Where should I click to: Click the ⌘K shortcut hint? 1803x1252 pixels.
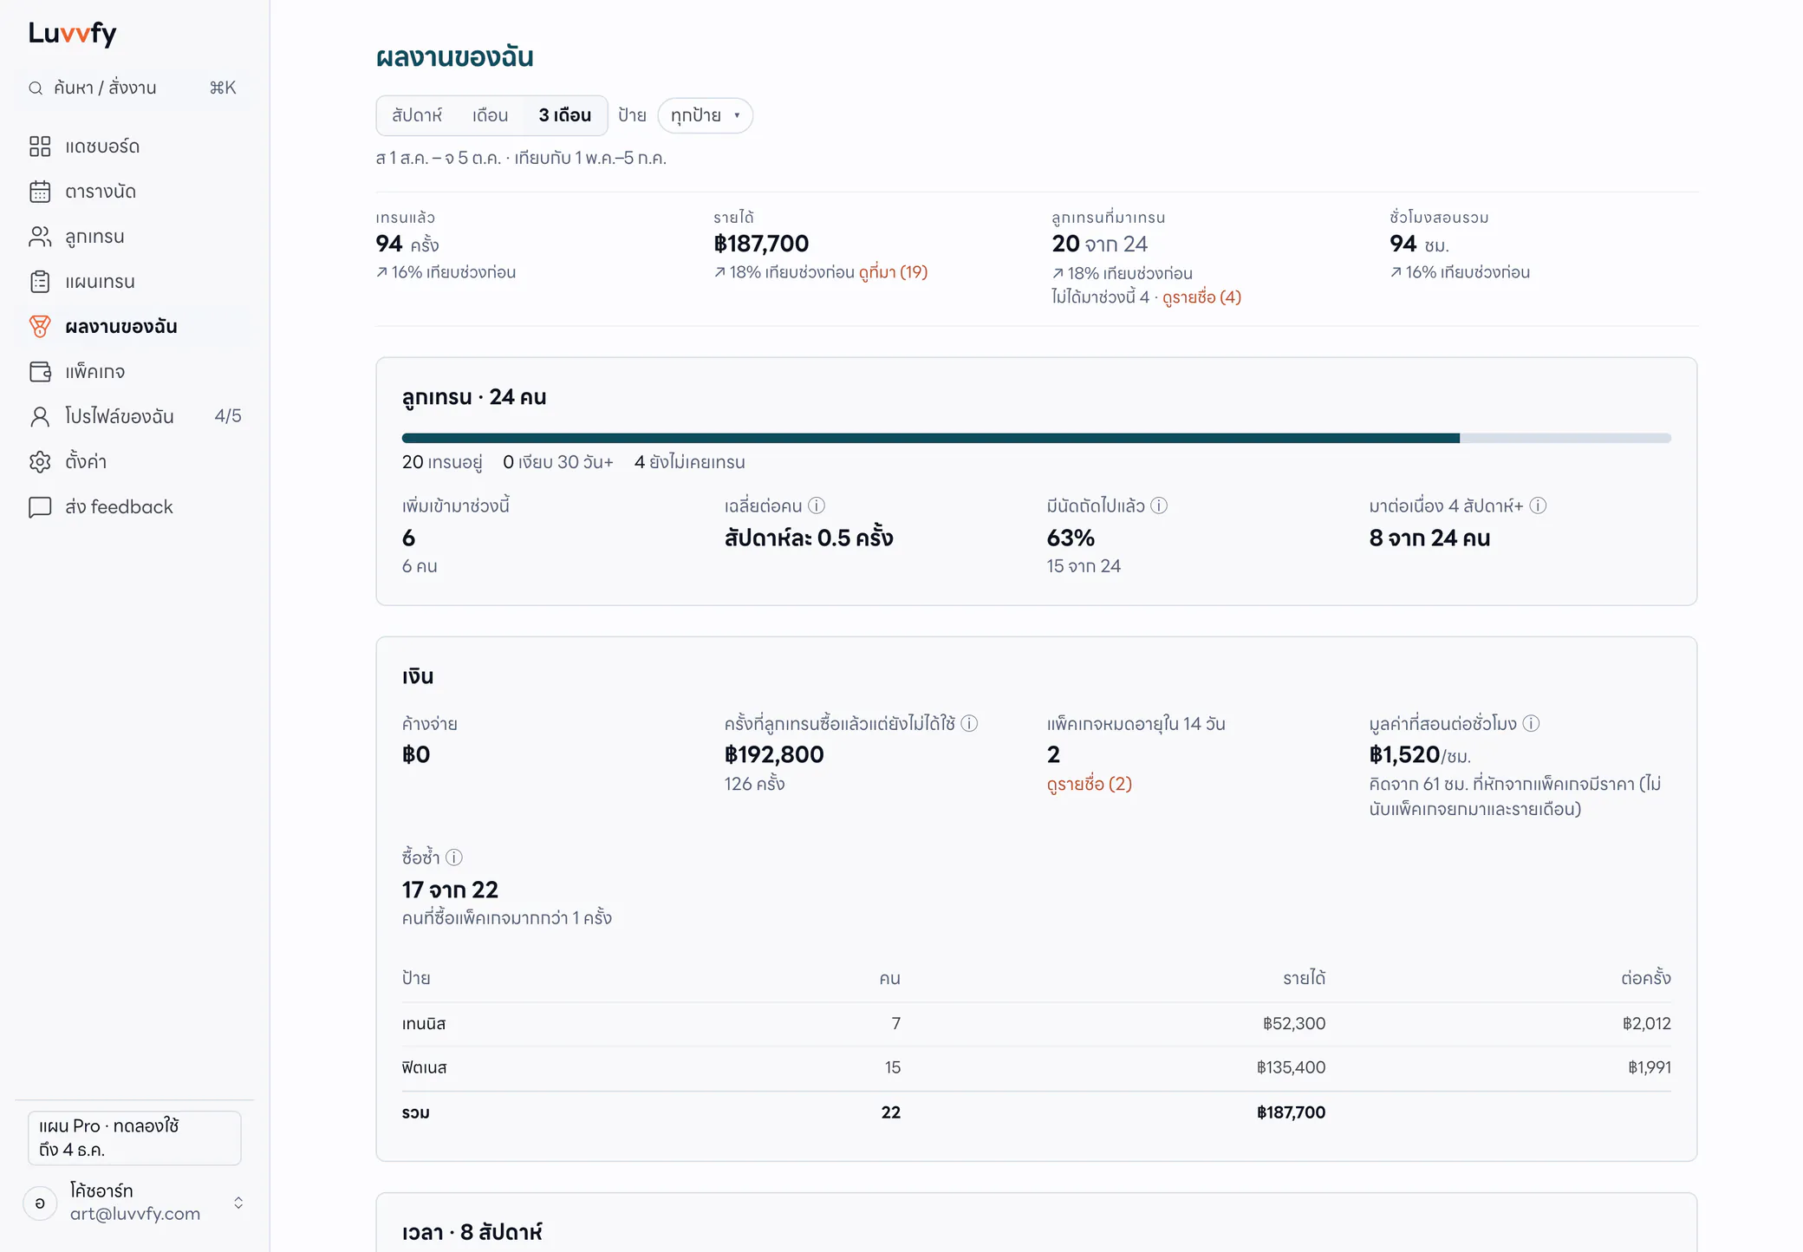tap(223, 88)
